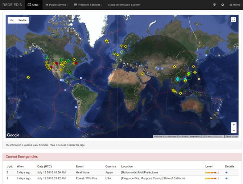Click the shield icon in the navbar
The width and height of the screenshot is (243, 184).
point(214,5)
